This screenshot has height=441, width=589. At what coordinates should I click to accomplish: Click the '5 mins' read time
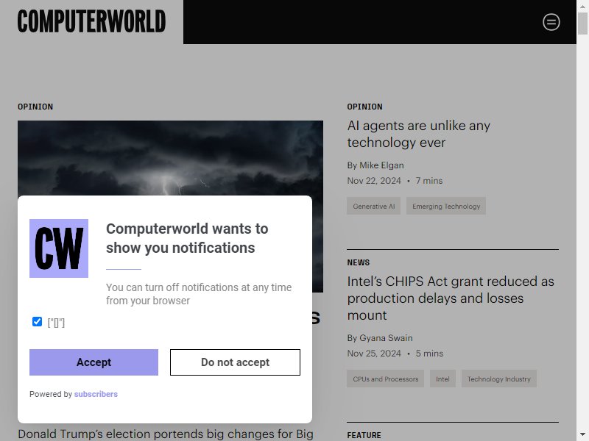point(429,354)
